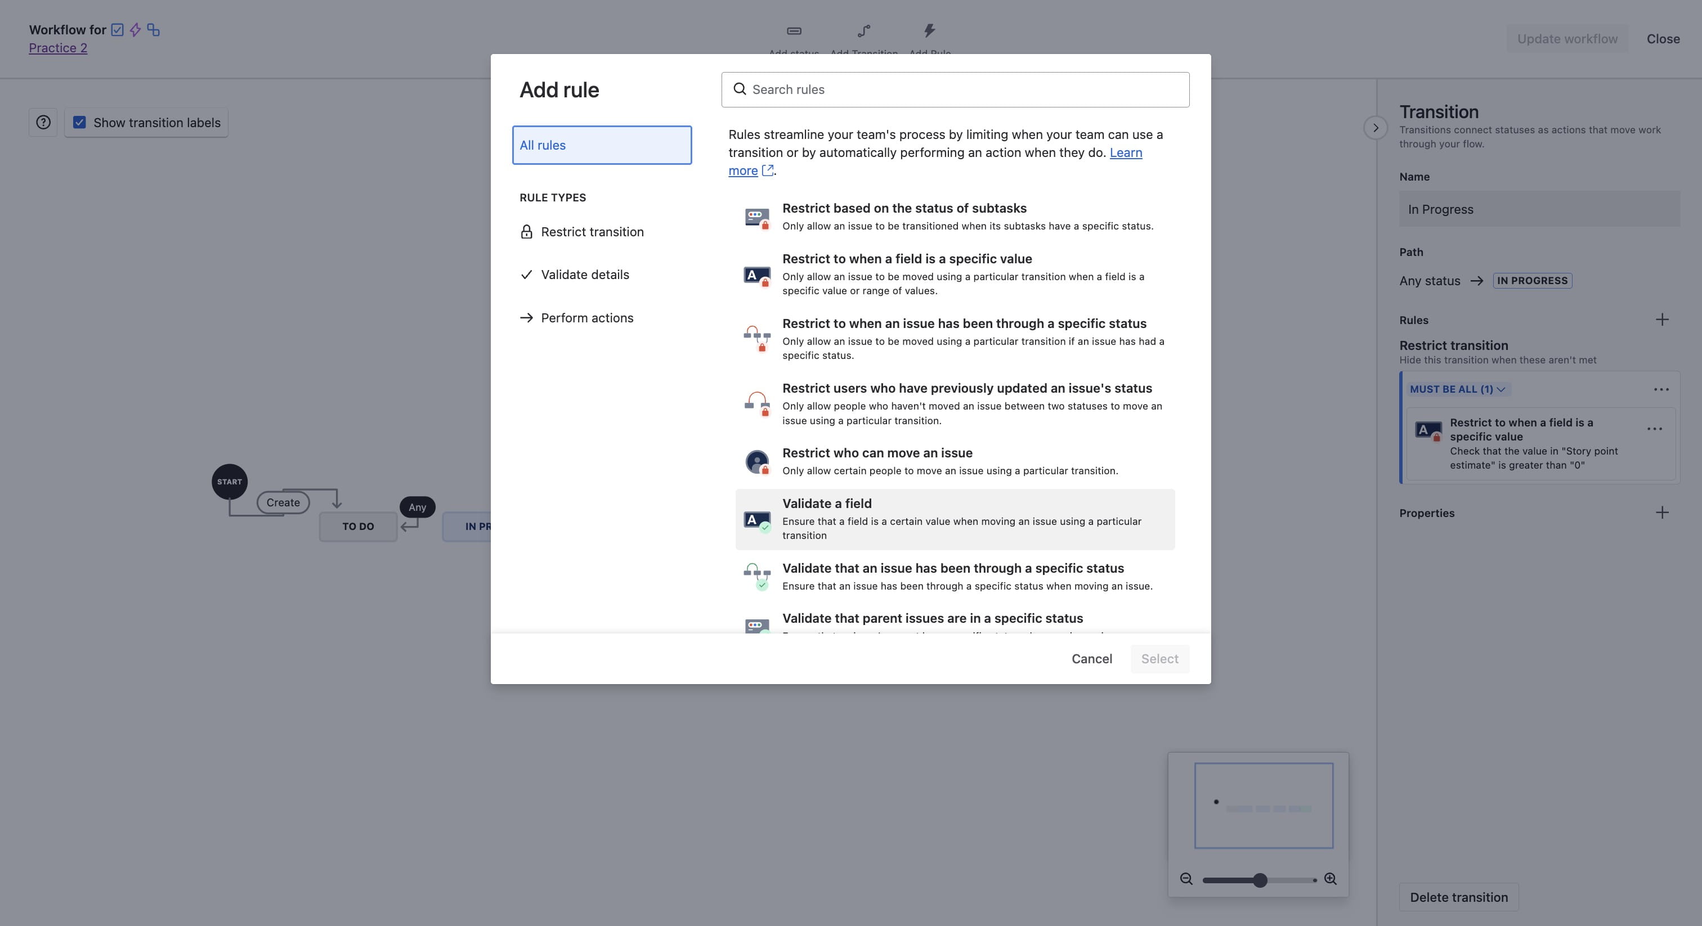Click the Select button in Add rule dialog
This screenshot has width=1702, height=926.
pyautogui.click(x=1159, y=659)
